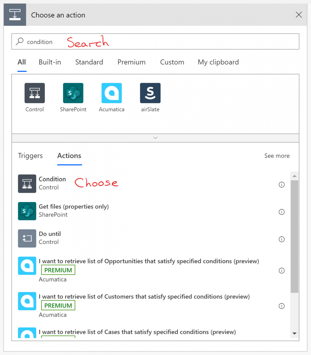Click the Condition action icon
This screenshot has height=355, width=311.
[27, 184]
